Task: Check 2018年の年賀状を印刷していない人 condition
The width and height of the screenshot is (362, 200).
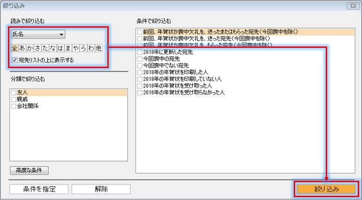Action: tap(140, 79)
